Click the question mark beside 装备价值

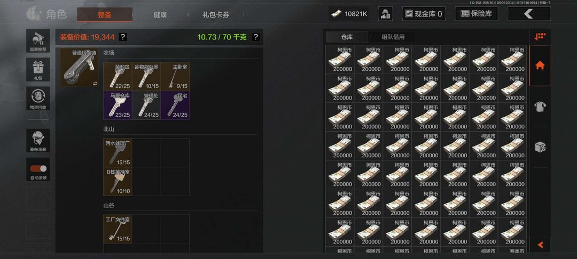(x=123, y=37)
